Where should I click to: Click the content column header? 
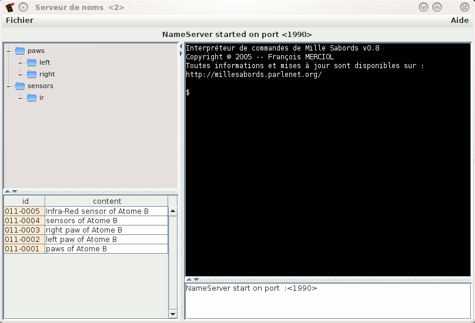tap(106, 201)
